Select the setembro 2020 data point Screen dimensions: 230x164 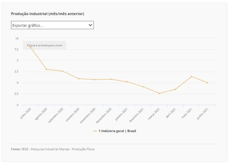click(63, 71)
